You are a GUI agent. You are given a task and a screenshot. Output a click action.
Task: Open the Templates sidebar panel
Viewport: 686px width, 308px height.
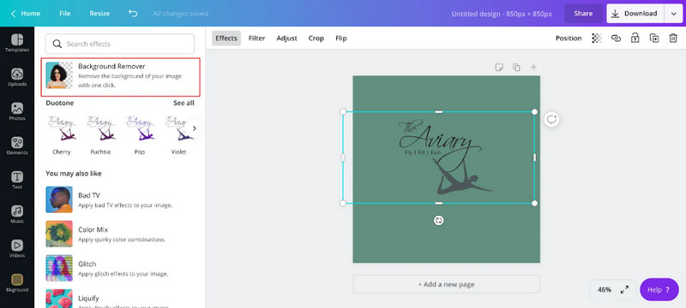(x=17, y=43)
